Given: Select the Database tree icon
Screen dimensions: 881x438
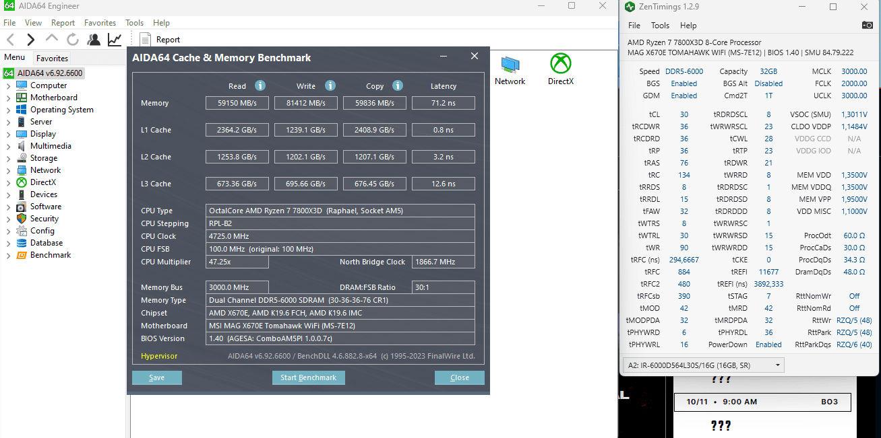Looking at the screenshot, I should pyautogui.click(x=21, y=243).
